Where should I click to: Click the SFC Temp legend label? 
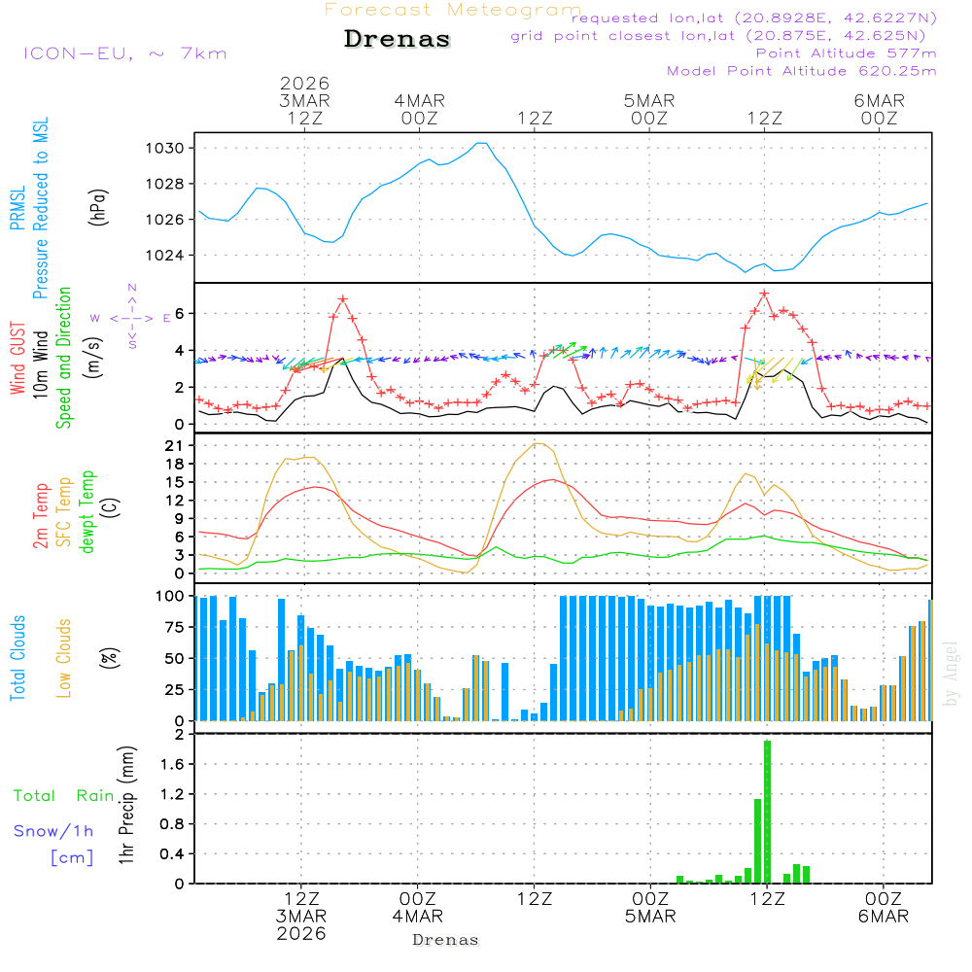(64, 512)
